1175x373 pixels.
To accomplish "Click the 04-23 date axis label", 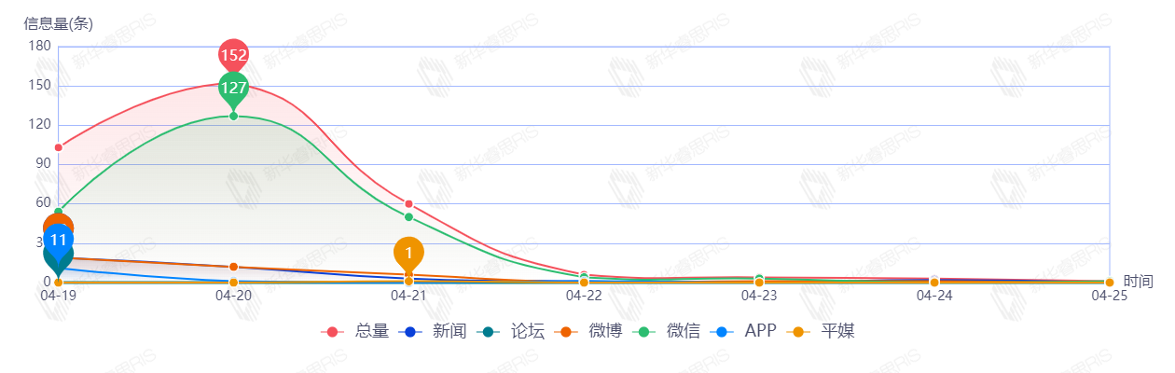I will pyautogui.click(x=759, y=295).
